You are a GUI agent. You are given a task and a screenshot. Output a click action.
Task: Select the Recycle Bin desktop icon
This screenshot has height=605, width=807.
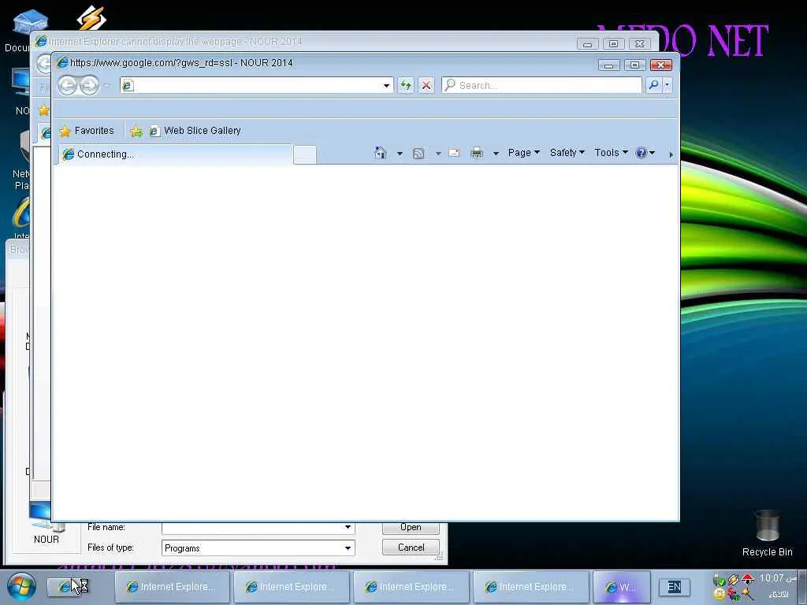[x=767, y=533]
